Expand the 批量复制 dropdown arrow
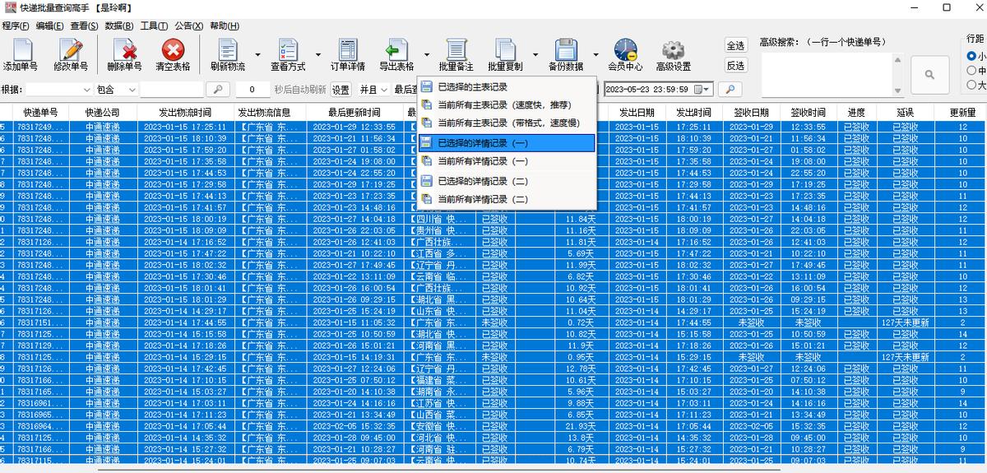 pyautogui.click(x=535, y=56)
